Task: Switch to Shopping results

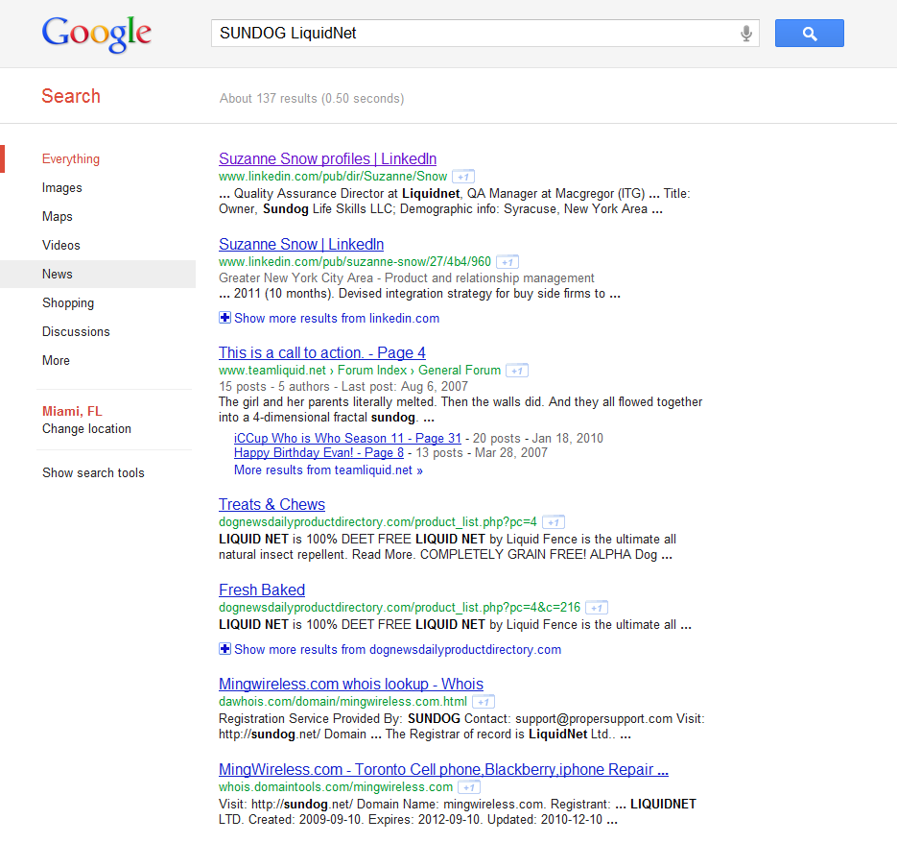Action: [68, 303]
